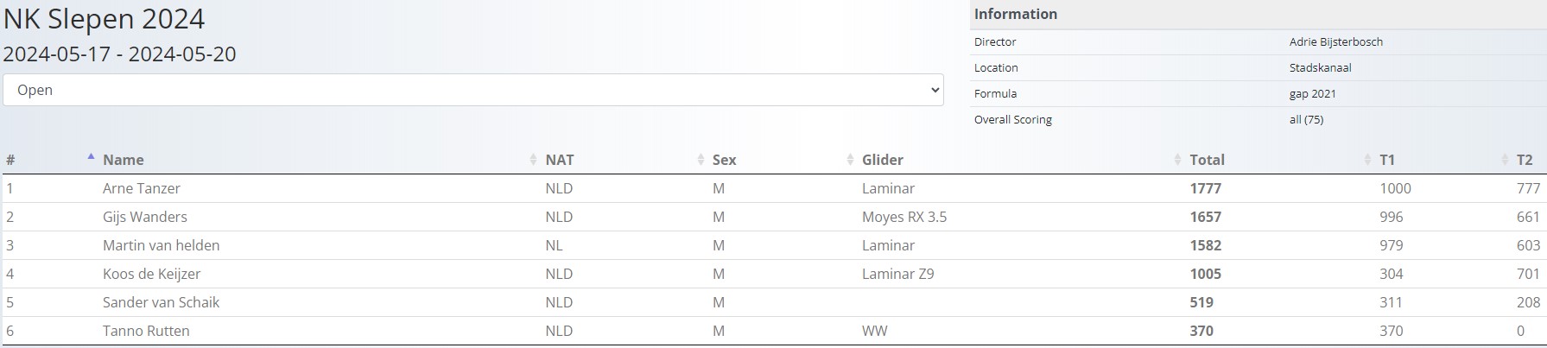Screen dimensions: 1547x348
Task: Open the Open class dropdown
Action: pos(472,90)
